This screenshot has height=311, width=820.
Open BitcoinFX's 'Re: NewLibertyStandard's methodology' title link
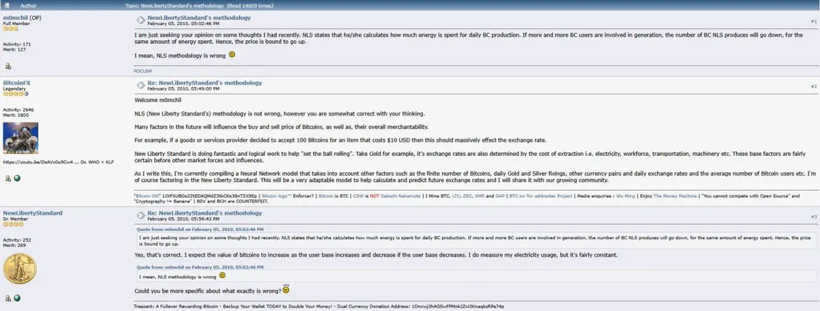coord(204,83)
